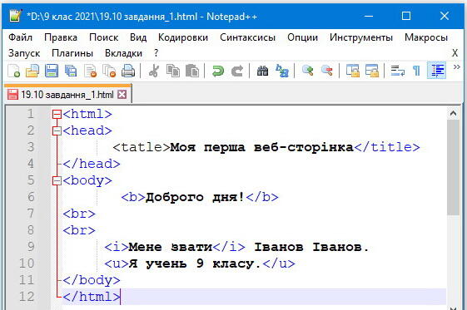Click the editor vertical scrollbar thumb
The height and width of the screenshot is (310, 467).
[453, 167]
